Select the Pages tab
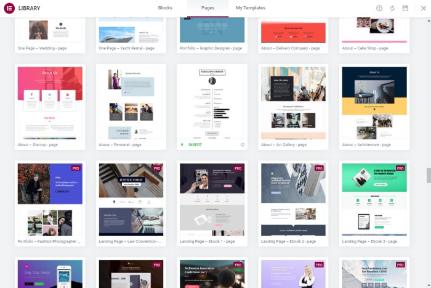431x288 pixels. 208,8
